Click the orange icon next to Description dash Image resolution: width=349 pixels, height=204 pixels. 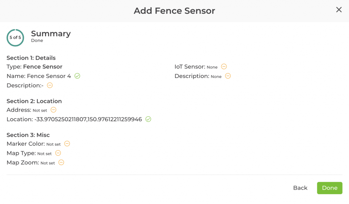click(50, 85)
